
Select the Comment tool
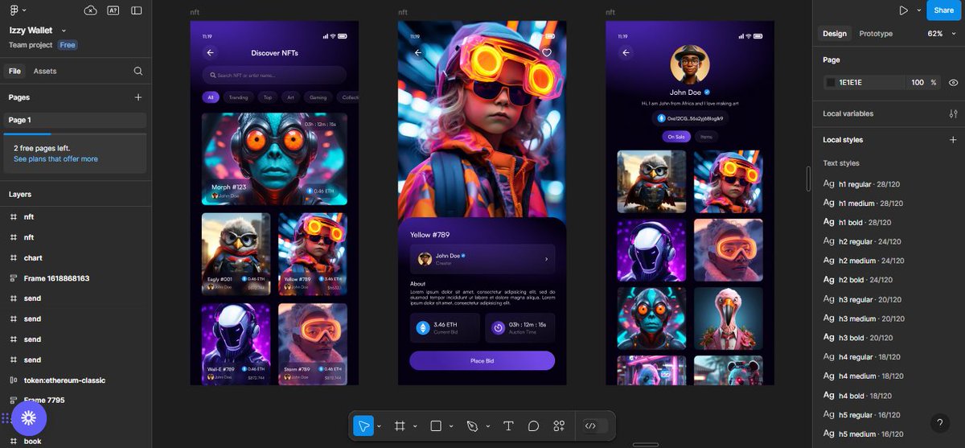click(533, 426)
